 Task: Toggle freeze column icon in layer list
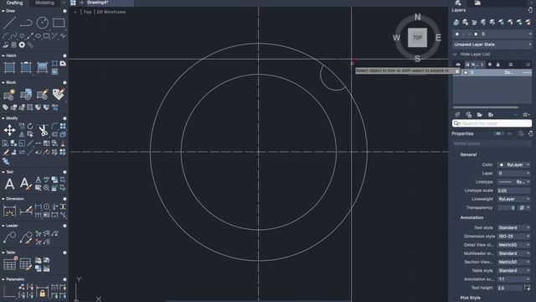coord(489,65)
